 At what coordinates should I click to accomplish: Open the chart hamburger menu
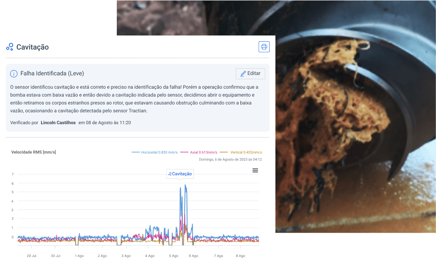[x=255, y=170]
